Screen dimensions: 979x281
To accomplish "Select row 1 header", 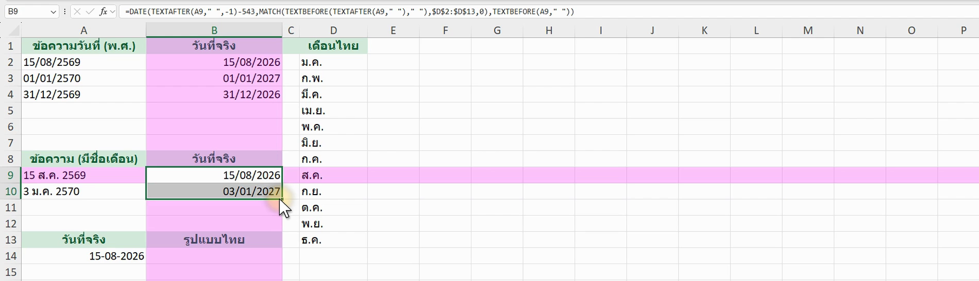I will click(x=10, y=46).
